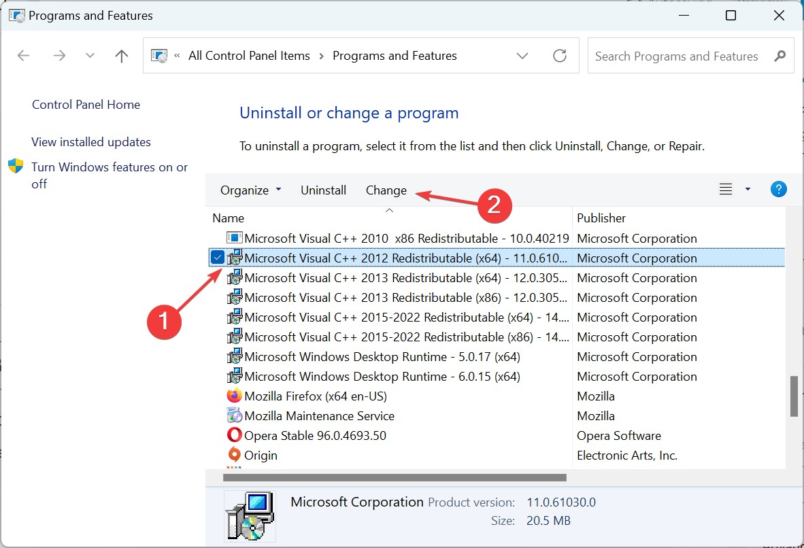Click the Windows features shield icon
804x548 pixels.
[16, 166]
